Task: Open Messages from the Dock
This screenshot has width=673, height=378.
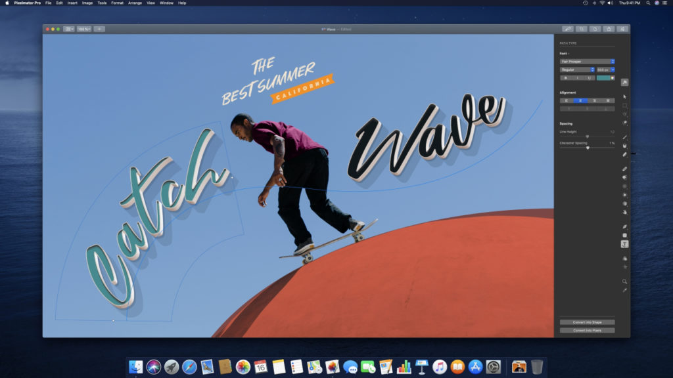Action: 350,367
